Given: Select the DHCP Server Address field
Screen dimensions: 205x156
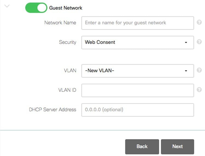Looking at the screenshot, I should (137, 110).
